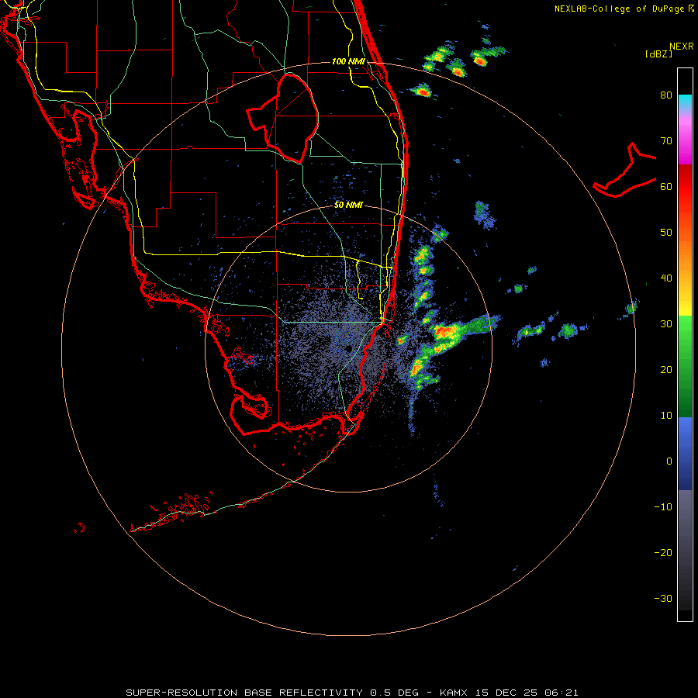This screenshot has width=698, height=698.
Task: Select the 50 NMI range ring label
Action: click(348, 206)
